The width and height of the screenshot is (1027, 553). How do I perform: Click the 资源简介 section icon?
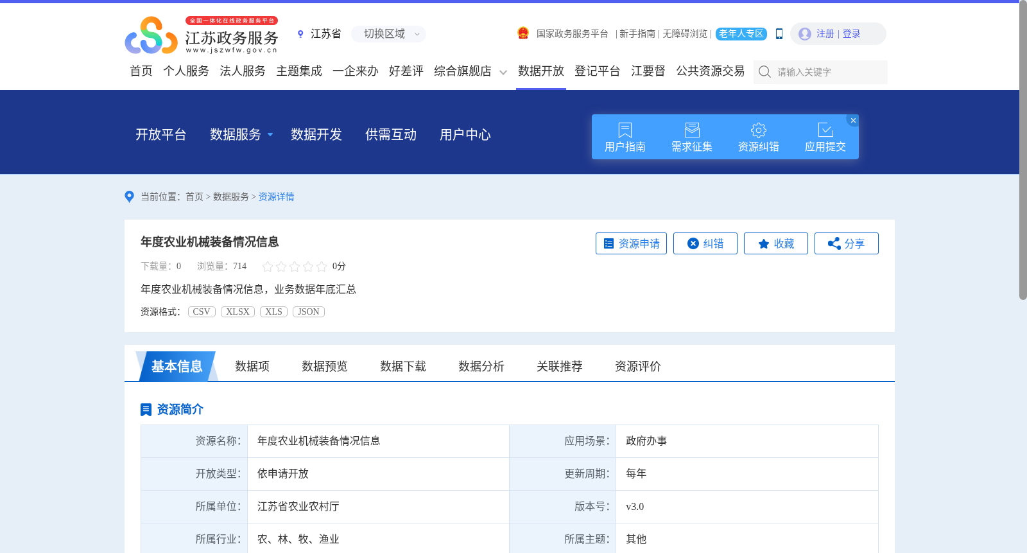pos(146,409)
